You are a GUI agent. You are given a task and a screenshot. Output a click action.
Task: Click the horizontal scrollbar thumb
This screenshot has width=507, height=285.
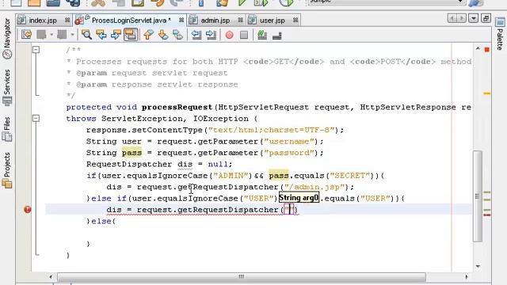coord(241,277)
